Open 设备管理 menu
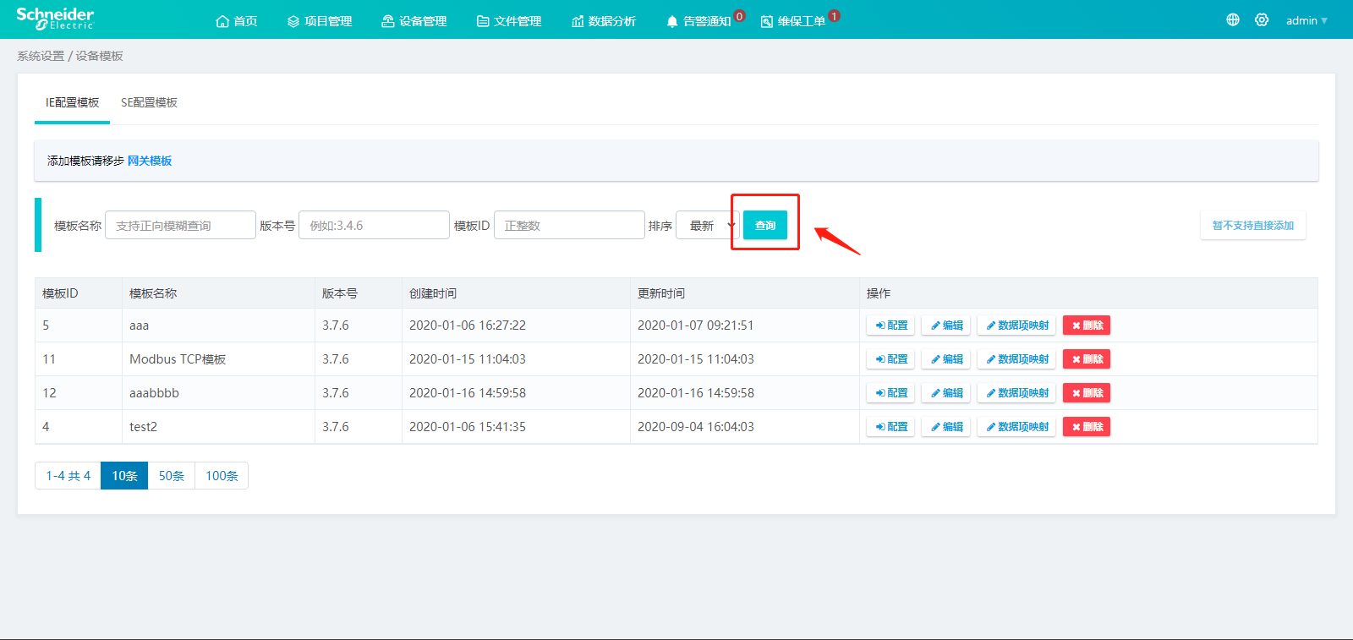Screen dimensions: 1353x640 pos(414,21)
